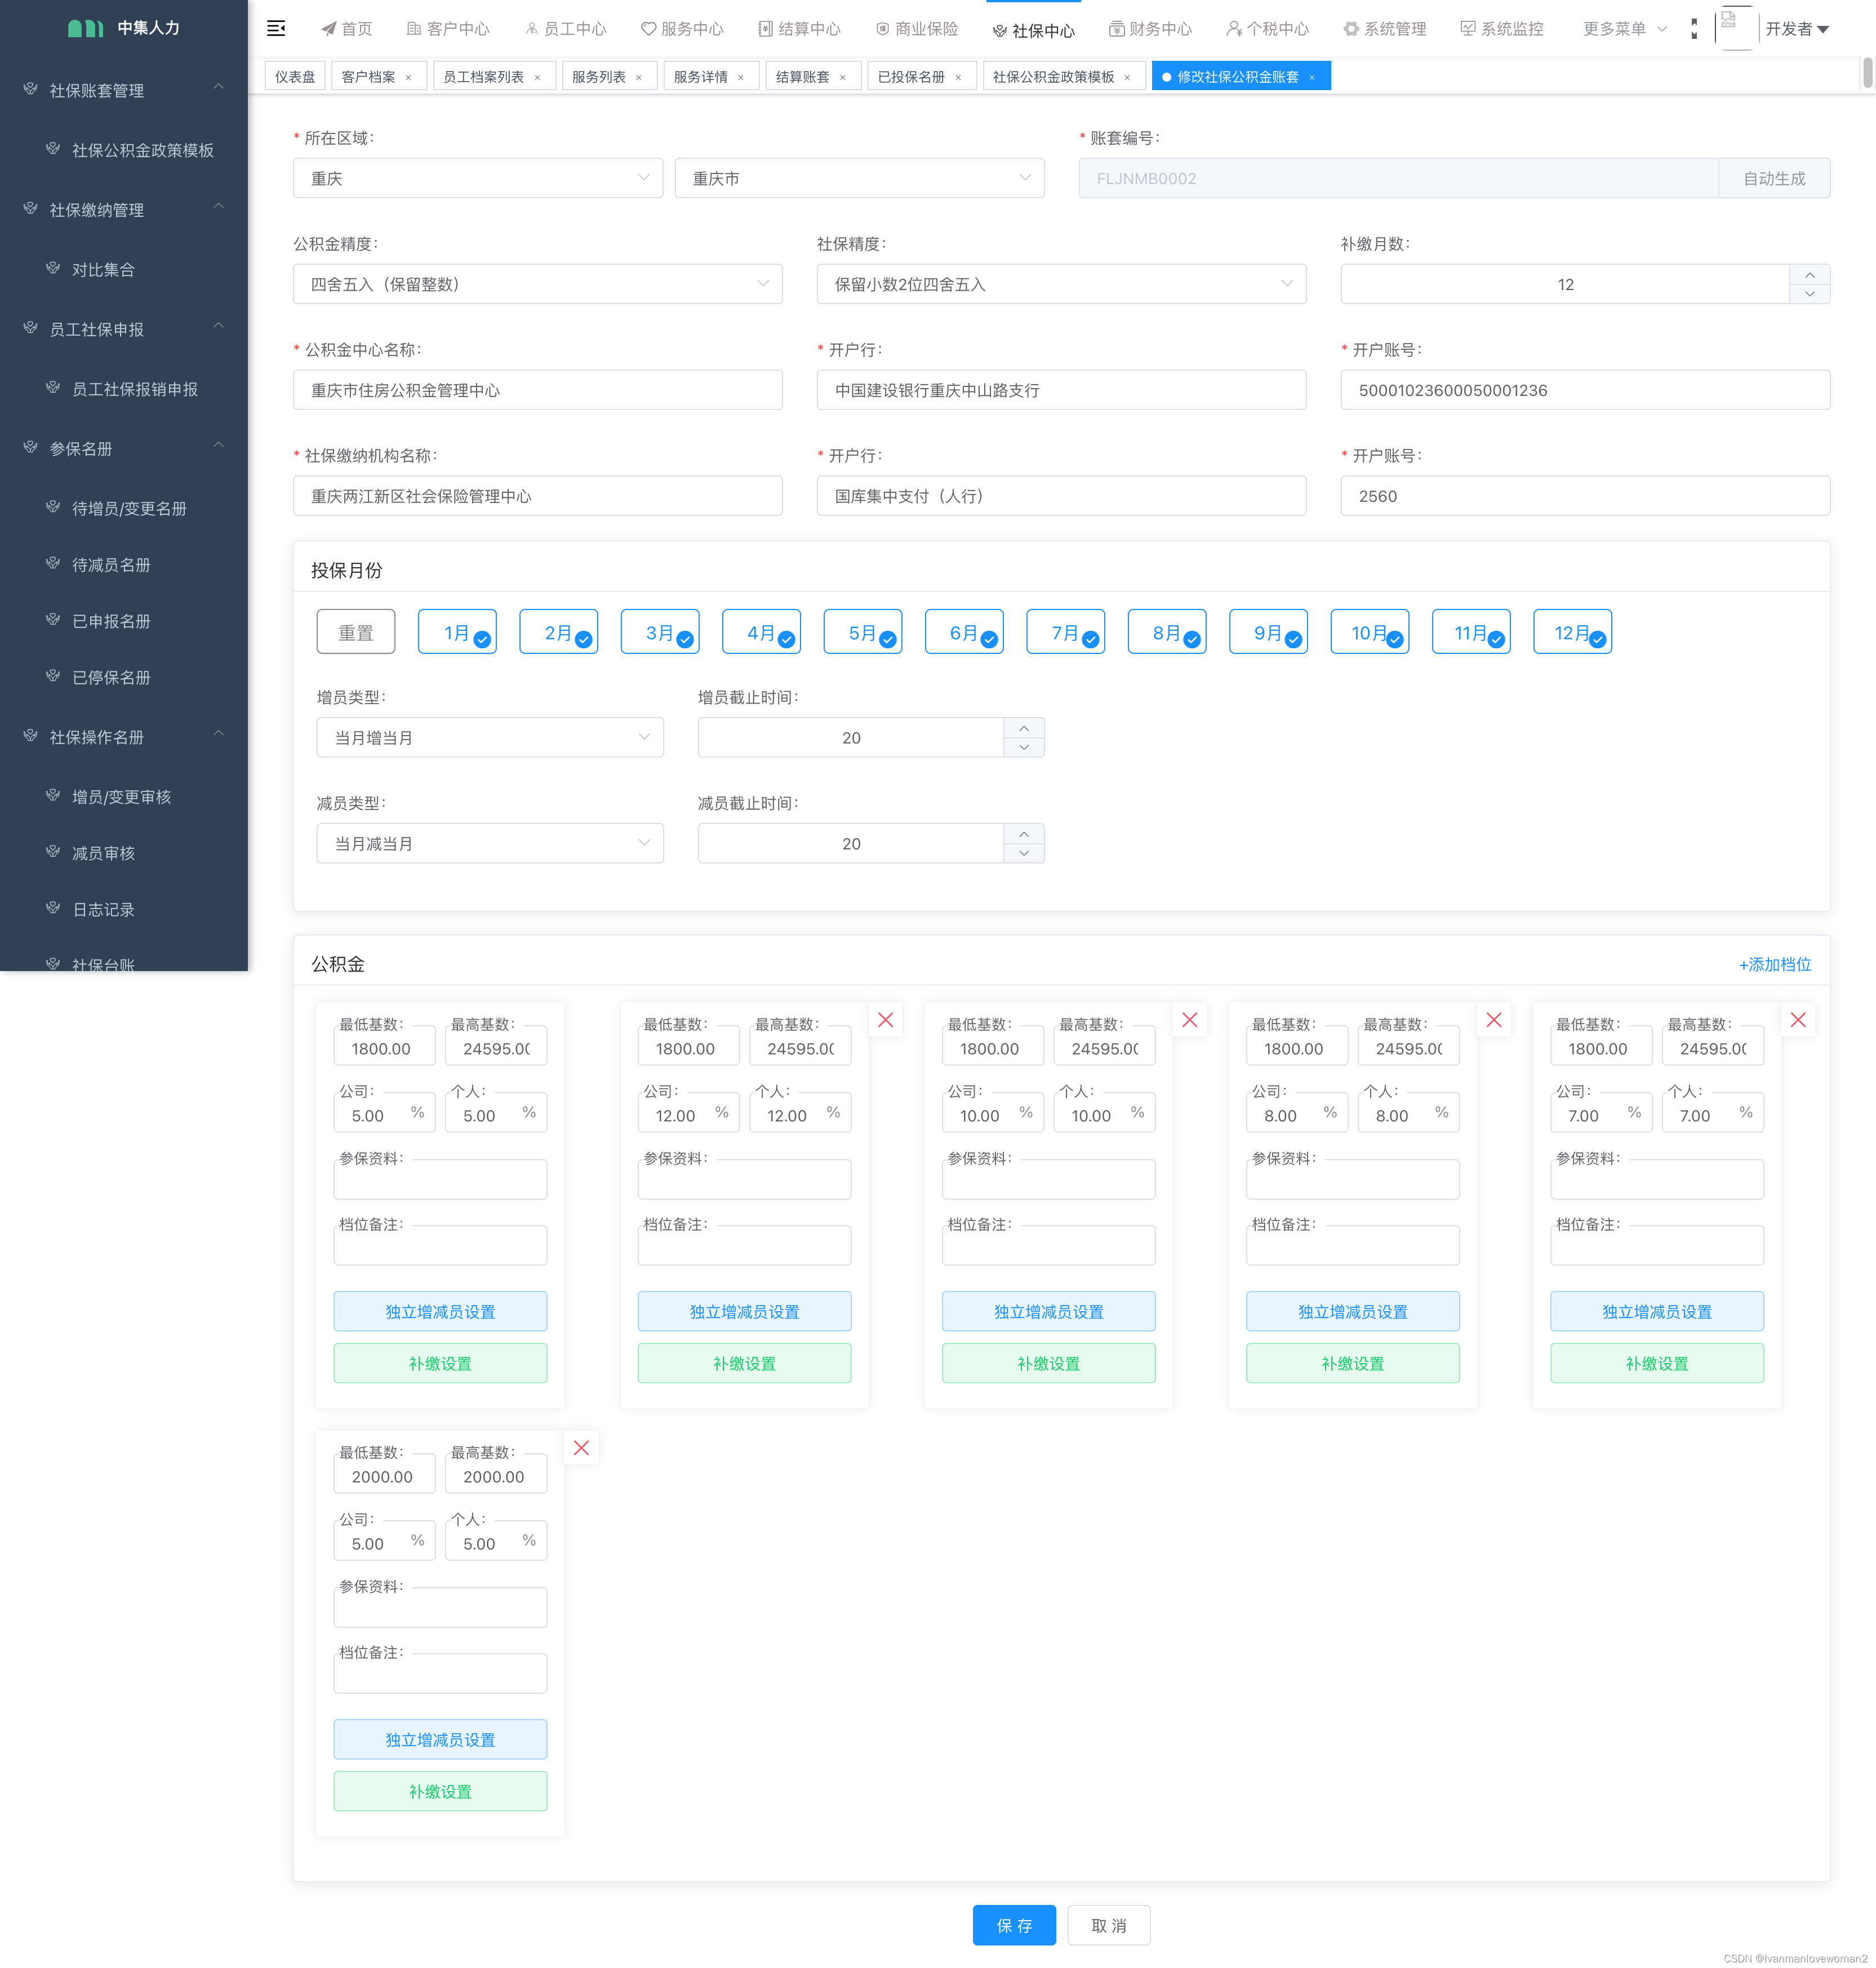This screenshot has height=1968, width=1876.
Task: Open the 重庆市 city dropdown
Action: tap(860, 178)
